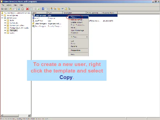Image resolution: width=160 pixels, height=120 pixels.
Task: Choose Rename in the context menu
Action: click(78, 46)
